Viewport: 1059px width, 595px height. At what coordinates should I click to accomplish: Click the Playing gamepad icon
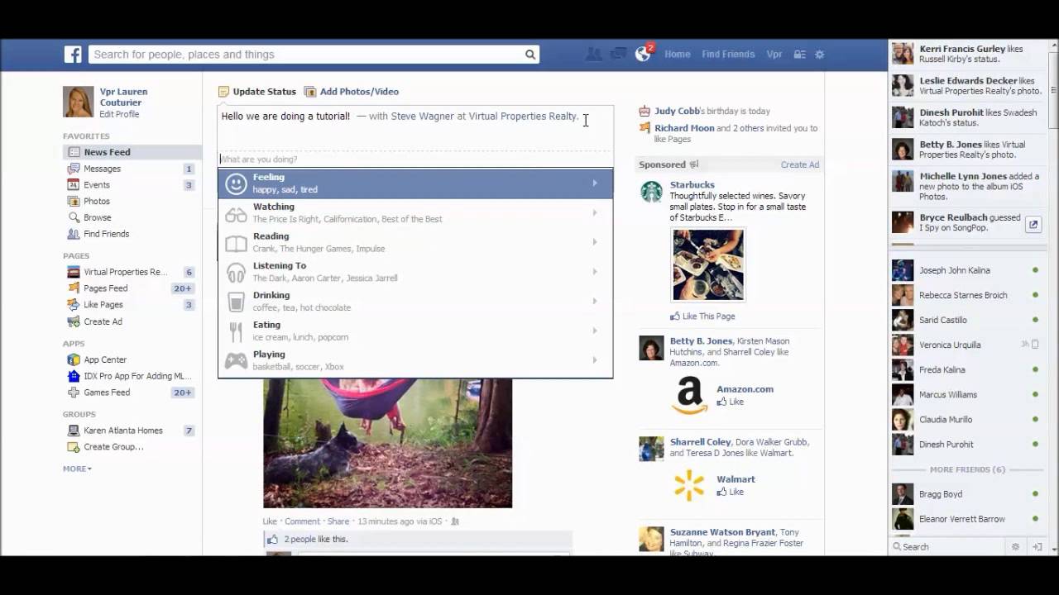tap(236, 360)
